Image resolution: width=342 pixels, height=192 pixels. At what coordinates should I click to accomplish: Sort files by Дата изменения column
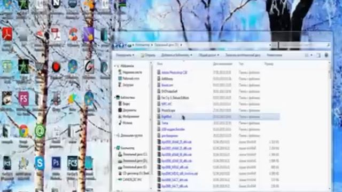coord(223,64)
